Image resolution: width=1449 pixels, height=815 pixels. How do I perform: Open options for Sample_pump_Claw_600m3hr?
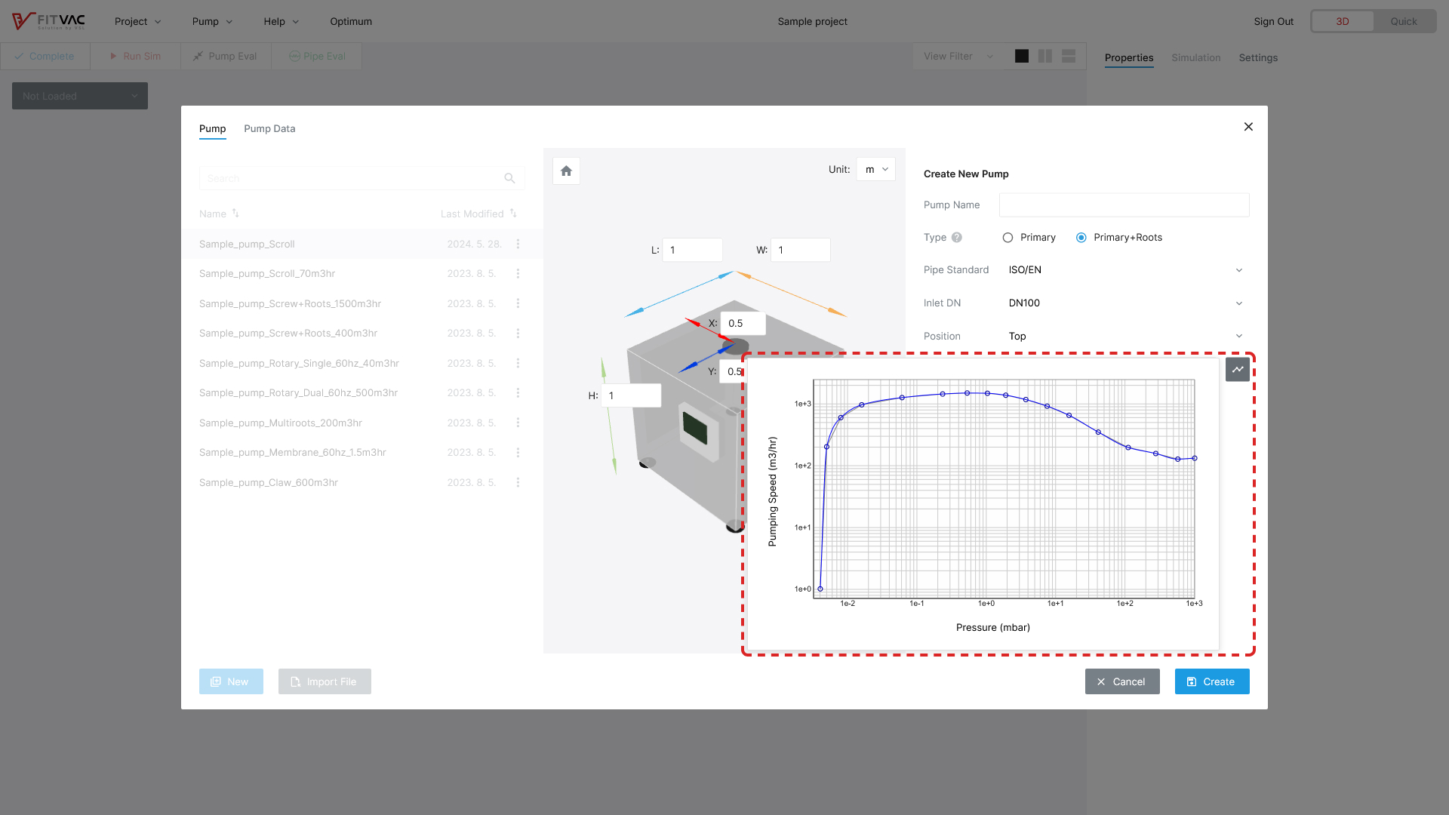[x=518, y=482]
